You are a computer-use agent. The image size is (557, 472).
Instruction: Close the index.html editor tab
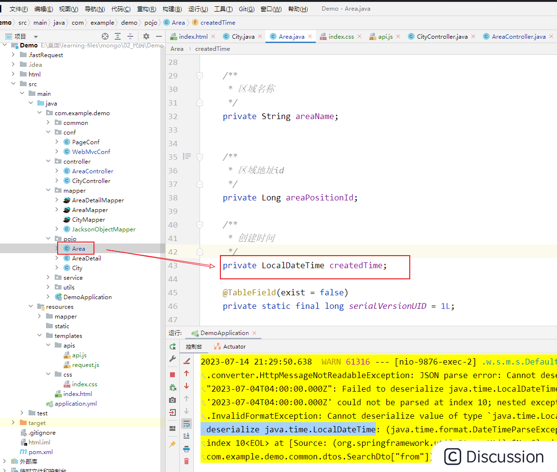tap(213, 36)
